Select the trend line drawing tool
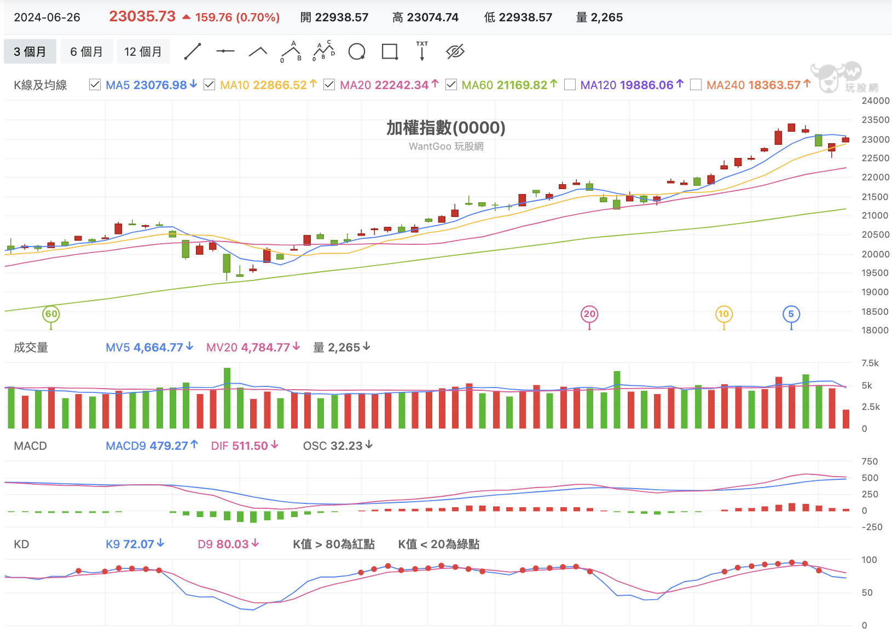892x634 pixels. pyautogui.click(x=193, y=51)
